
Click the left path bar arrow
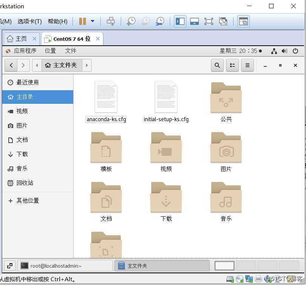click(x=37, y=65)
